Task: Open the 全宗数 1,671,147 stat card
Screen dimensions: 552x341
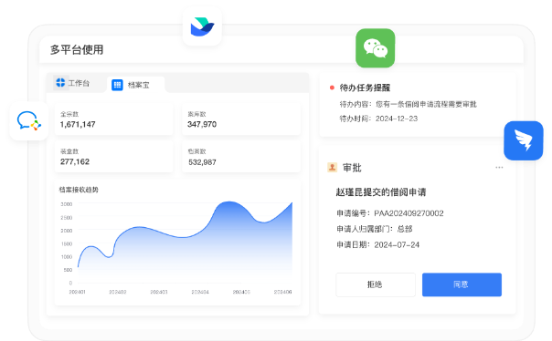Action: 113,119
